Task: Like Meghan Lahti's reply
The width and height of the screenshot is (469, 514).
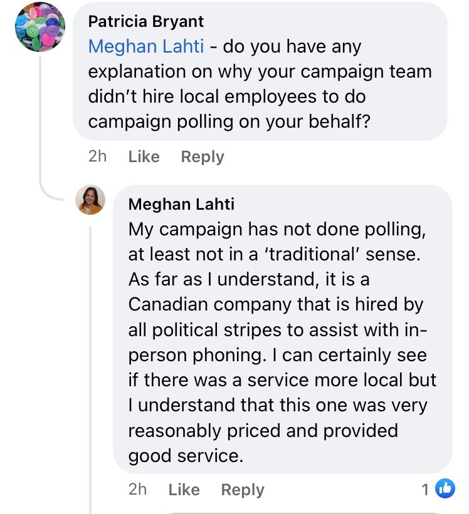Action: [184, 490]
